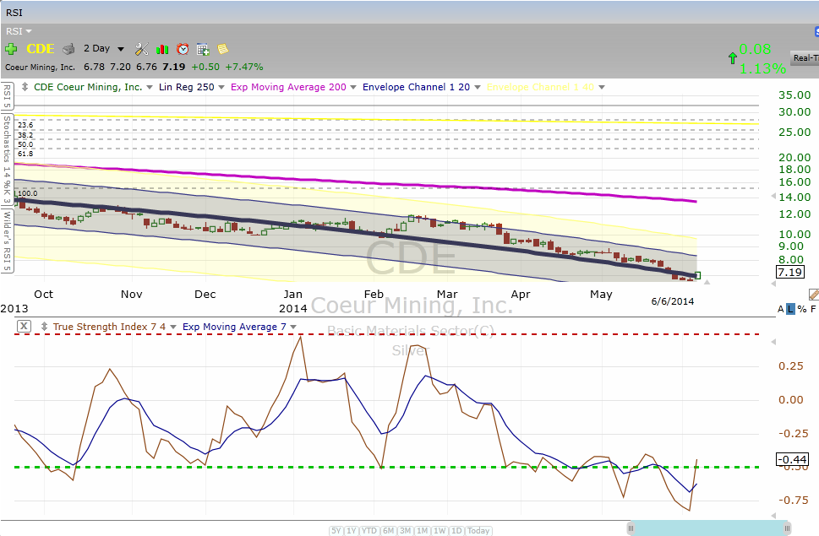Expand the Exp Moving Average 200 dropdown
Viewport: 819px width, 536px height.
tap(353, 88)
